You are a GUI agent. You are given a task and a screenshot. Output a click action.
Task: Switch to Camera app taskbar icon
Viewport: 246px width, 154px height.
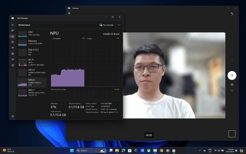(168, 151)
